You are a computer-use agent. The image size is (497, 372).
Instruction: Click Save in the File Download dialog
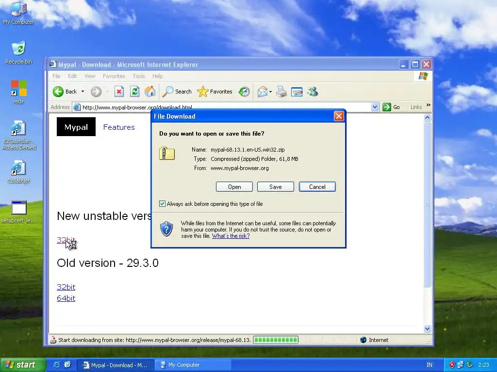pos(276,186)
